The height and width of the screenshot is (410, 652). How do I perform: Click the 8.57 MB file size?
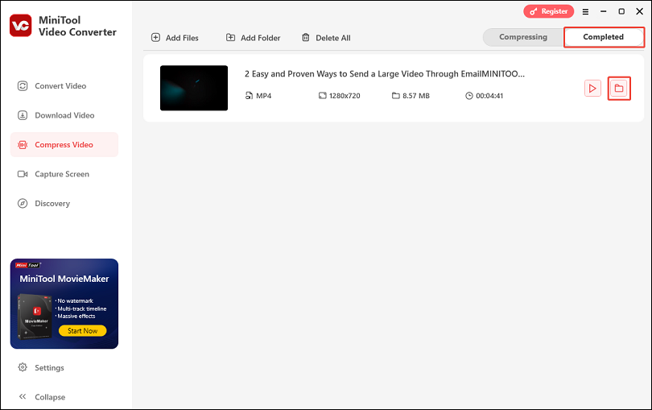[x=416, y=96]
